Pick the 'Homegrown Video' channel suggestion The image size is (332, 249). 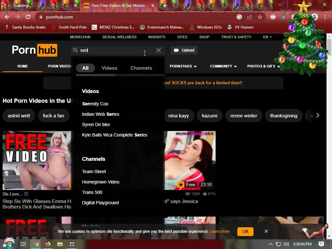(101, 182)
